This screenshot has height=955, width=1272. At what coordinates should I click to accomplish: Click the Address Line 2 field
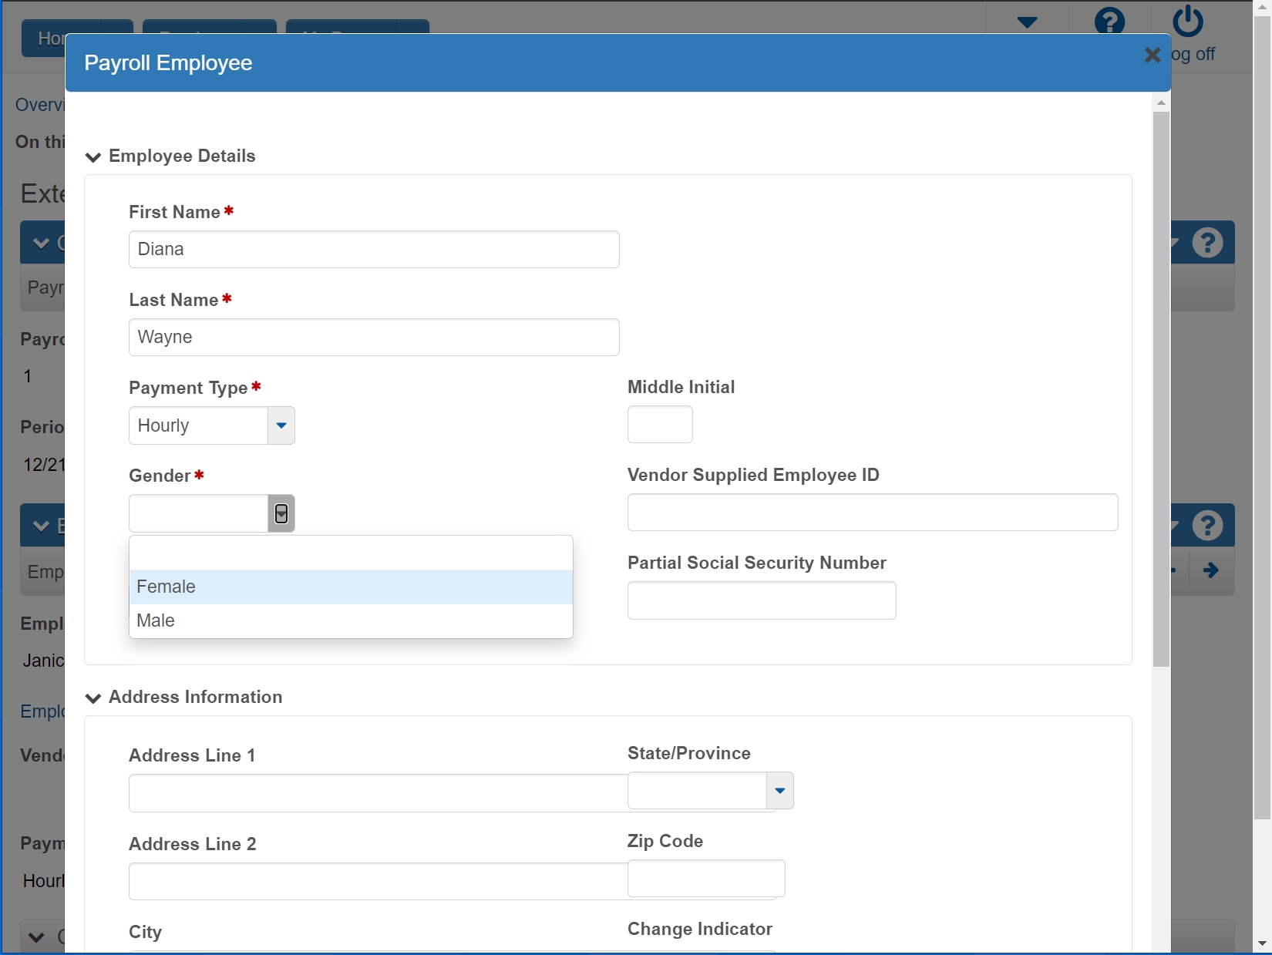[x=378, y=881]
